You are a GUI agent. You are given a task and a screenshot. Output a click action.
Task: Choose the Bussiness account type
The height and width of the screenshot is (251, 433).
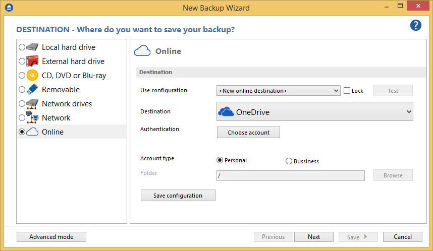pyautogui.click(x=289, y=161)
